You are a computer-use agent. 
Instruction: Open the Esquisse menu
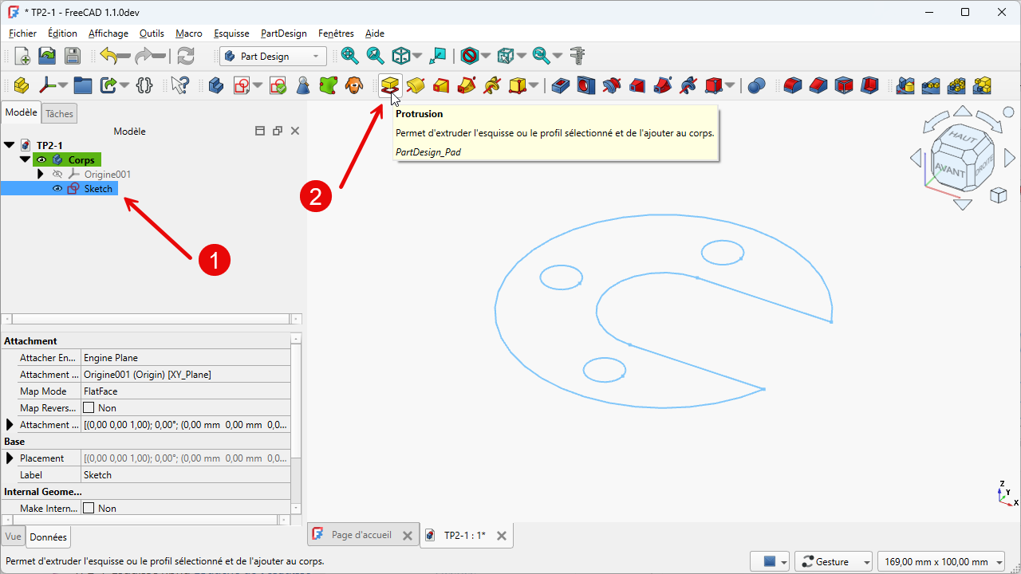coord(231,33)
